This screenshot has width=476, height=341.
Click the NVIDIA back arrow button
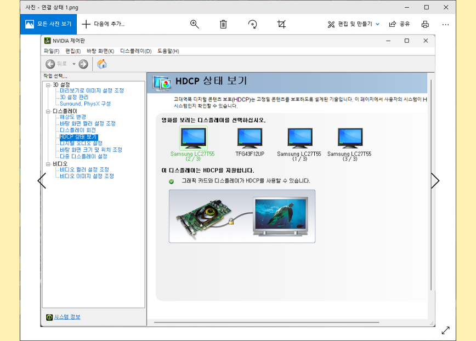[50, 64]
